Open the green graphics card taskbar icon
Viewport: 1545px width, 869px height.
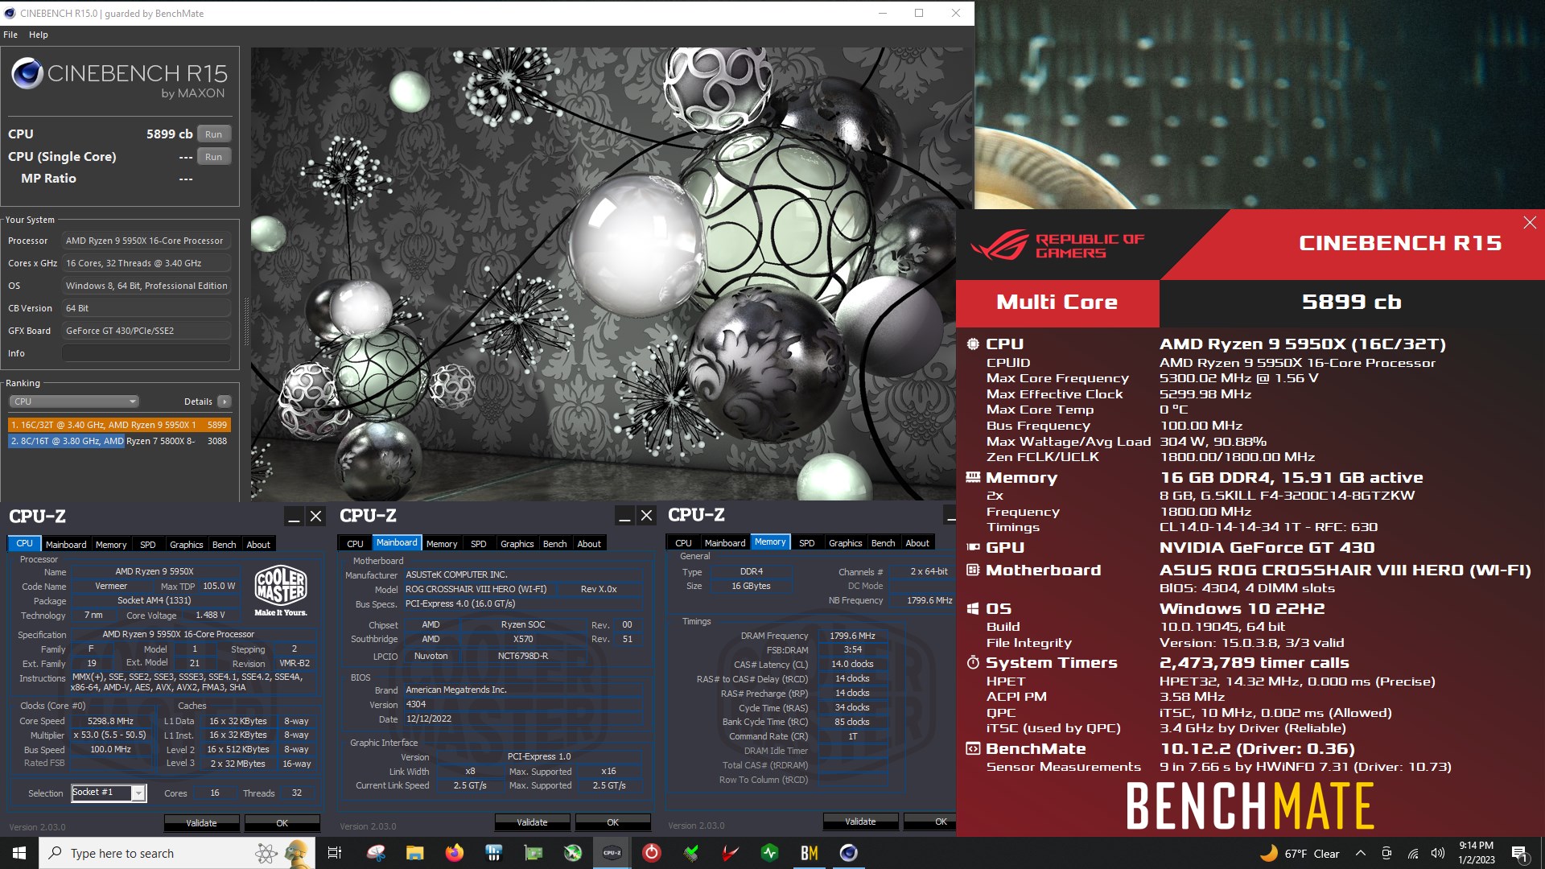(534, 853)
